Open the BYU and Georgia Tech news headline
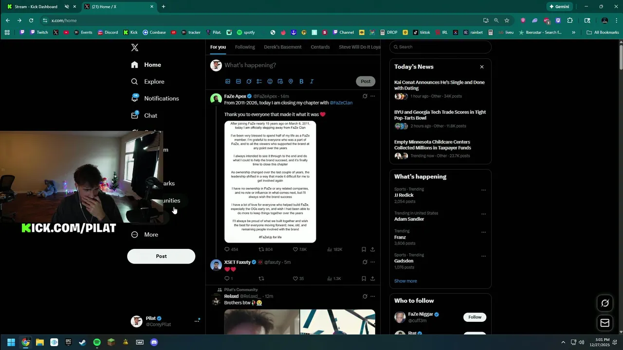Screen dimensions: 623x350 pos(440,115)
